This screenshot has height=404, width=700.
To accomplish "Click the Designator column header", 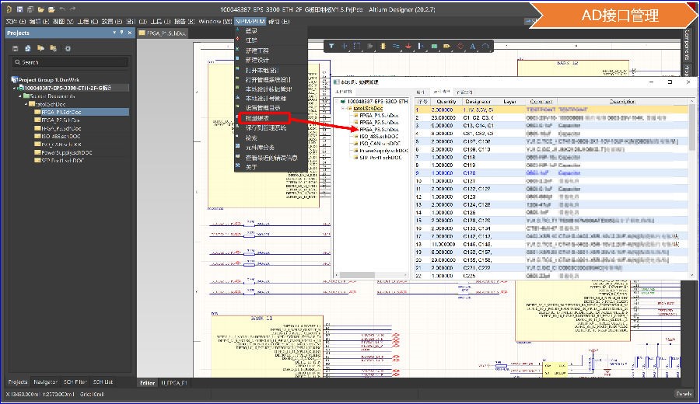I will pyautogui.click(x=478, y=102).
